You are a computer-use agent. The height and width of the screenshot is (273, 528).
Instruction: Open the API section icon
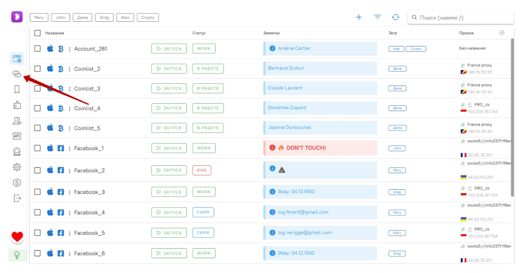(17, 136)
